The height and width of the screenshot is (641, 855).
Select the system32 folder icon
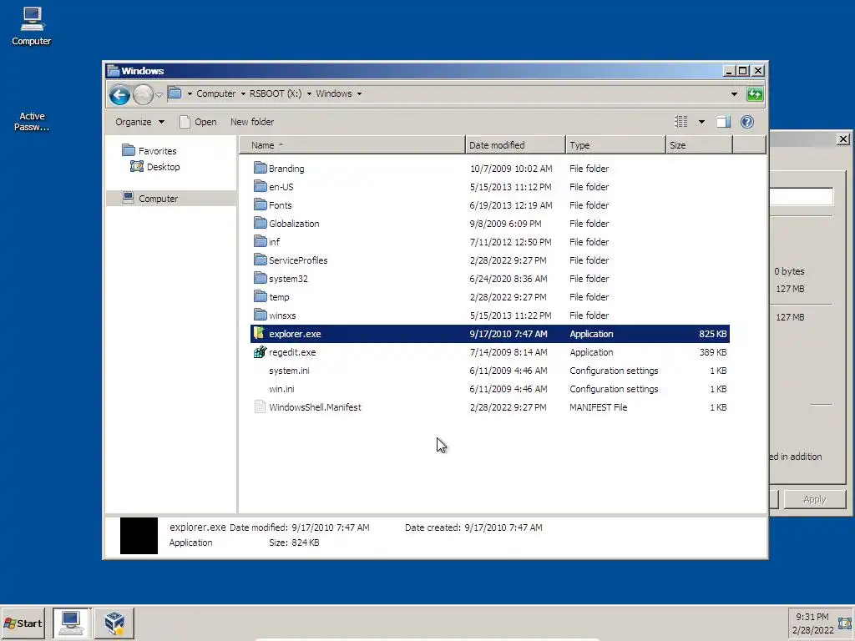[x=261, y=278]
